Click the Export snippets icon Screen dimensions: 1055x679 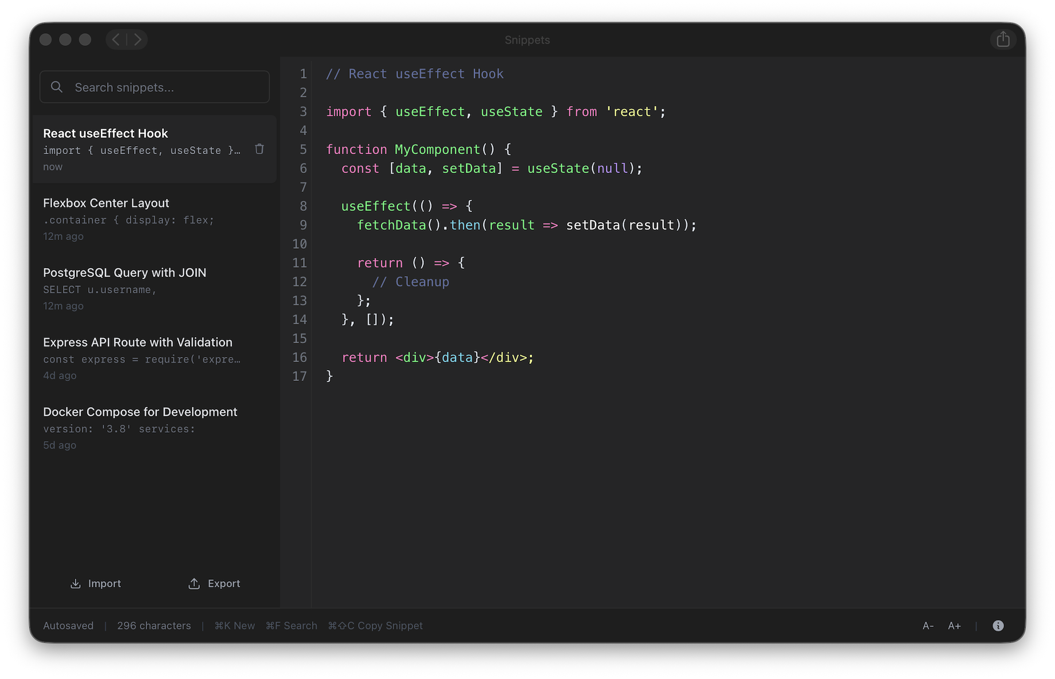(x=195, y=583)
